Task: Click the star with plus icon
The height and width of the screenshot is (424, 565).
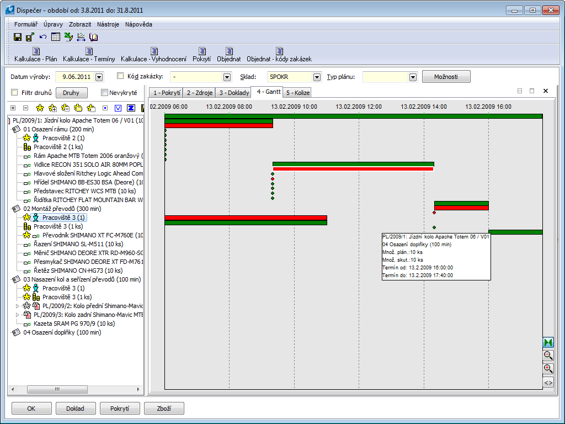Action: click(52, 108)
